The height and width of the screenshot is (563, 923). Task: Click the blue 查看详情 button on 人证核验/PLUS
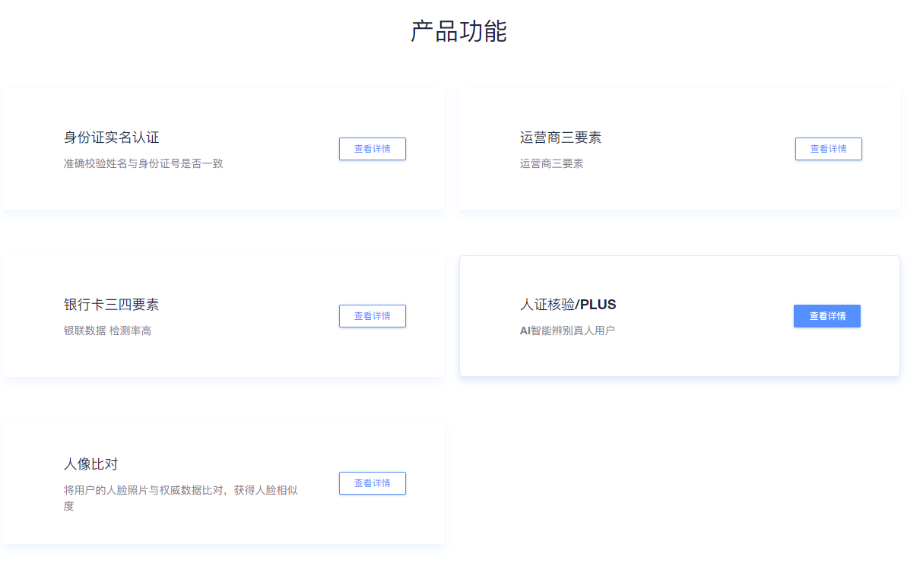point(826,316)
